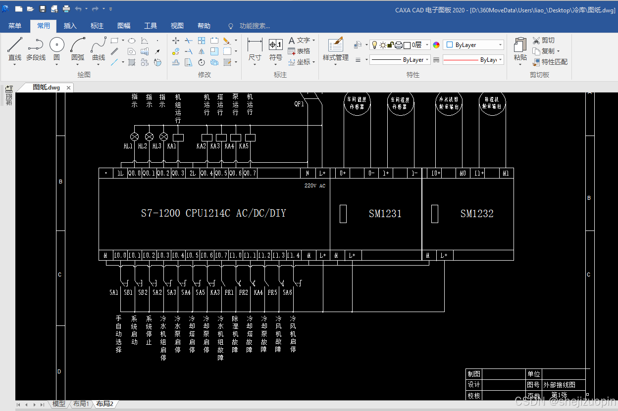Viewport: 618px width, 411px height.
Task: Click the layer color square swatch
Action: [x=407, y=45]
